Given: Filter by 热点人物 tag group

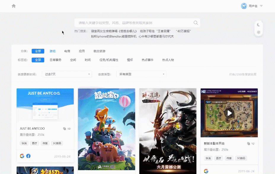Looking at the screenshot, I should pos(168,60).
